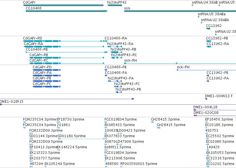236x168 pixels.
Task: Click the EC32316.5prime EST label
Action: (x=220, y=158)
